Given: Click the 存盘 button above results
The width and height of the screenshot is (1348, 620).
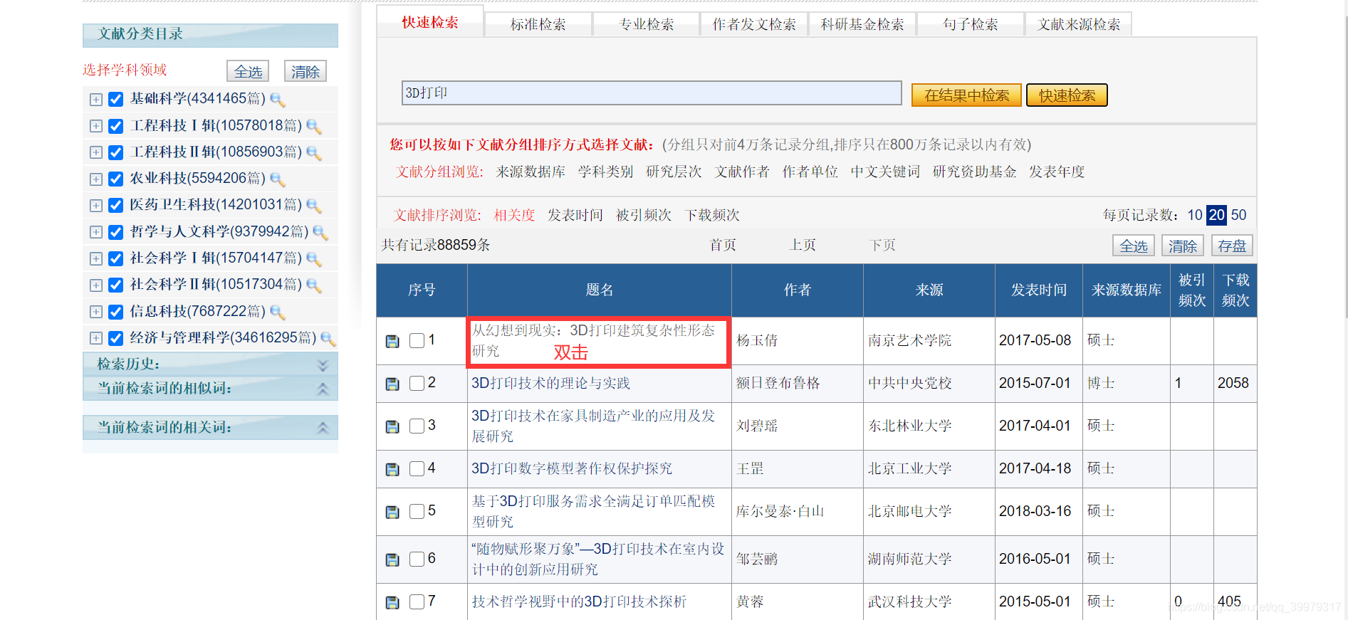Looking at the screenshot, I should coord(1232,246).
